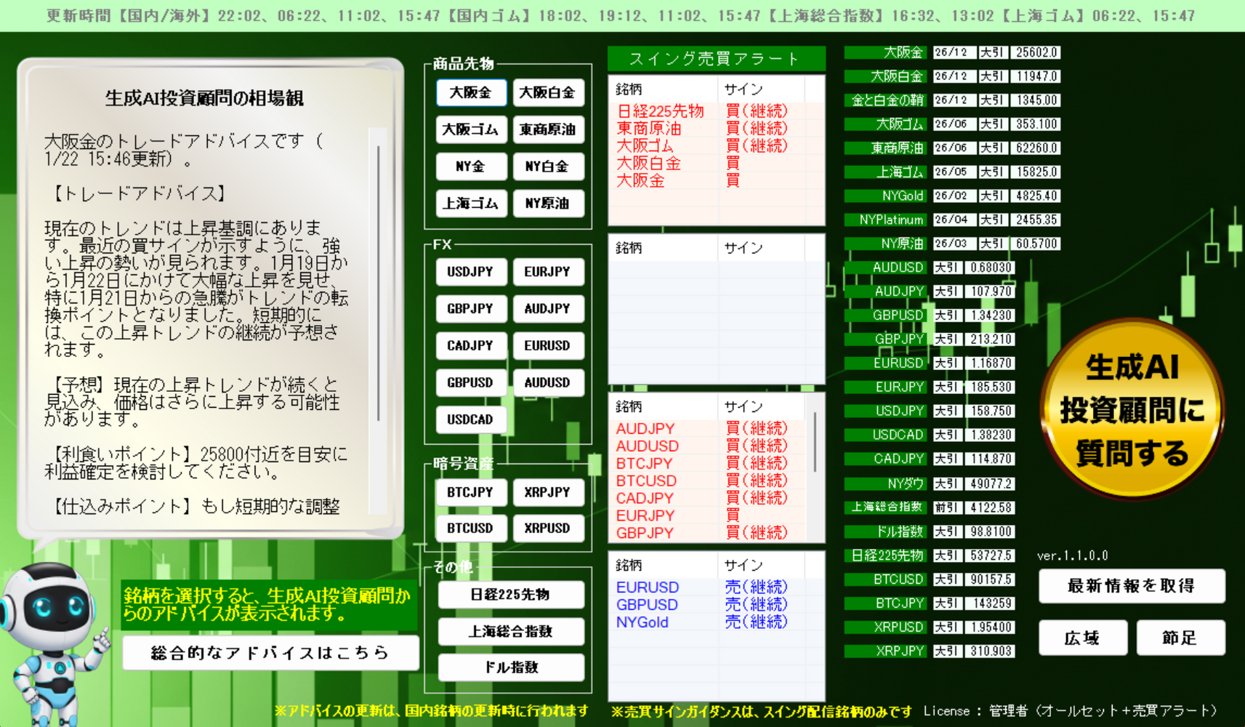The image size is (1245, 727).
Task: Pick the EURJPY FX button
Action: [x=548, y=272]
